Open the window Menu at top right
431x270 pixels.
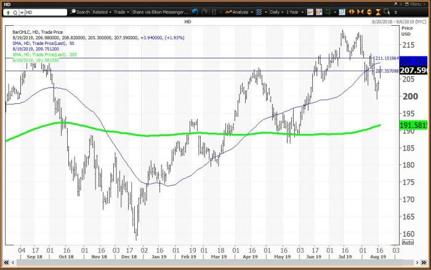point(415,4)
